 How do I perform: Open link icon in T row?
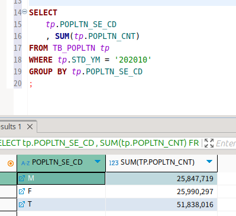[x=22, y=204]
